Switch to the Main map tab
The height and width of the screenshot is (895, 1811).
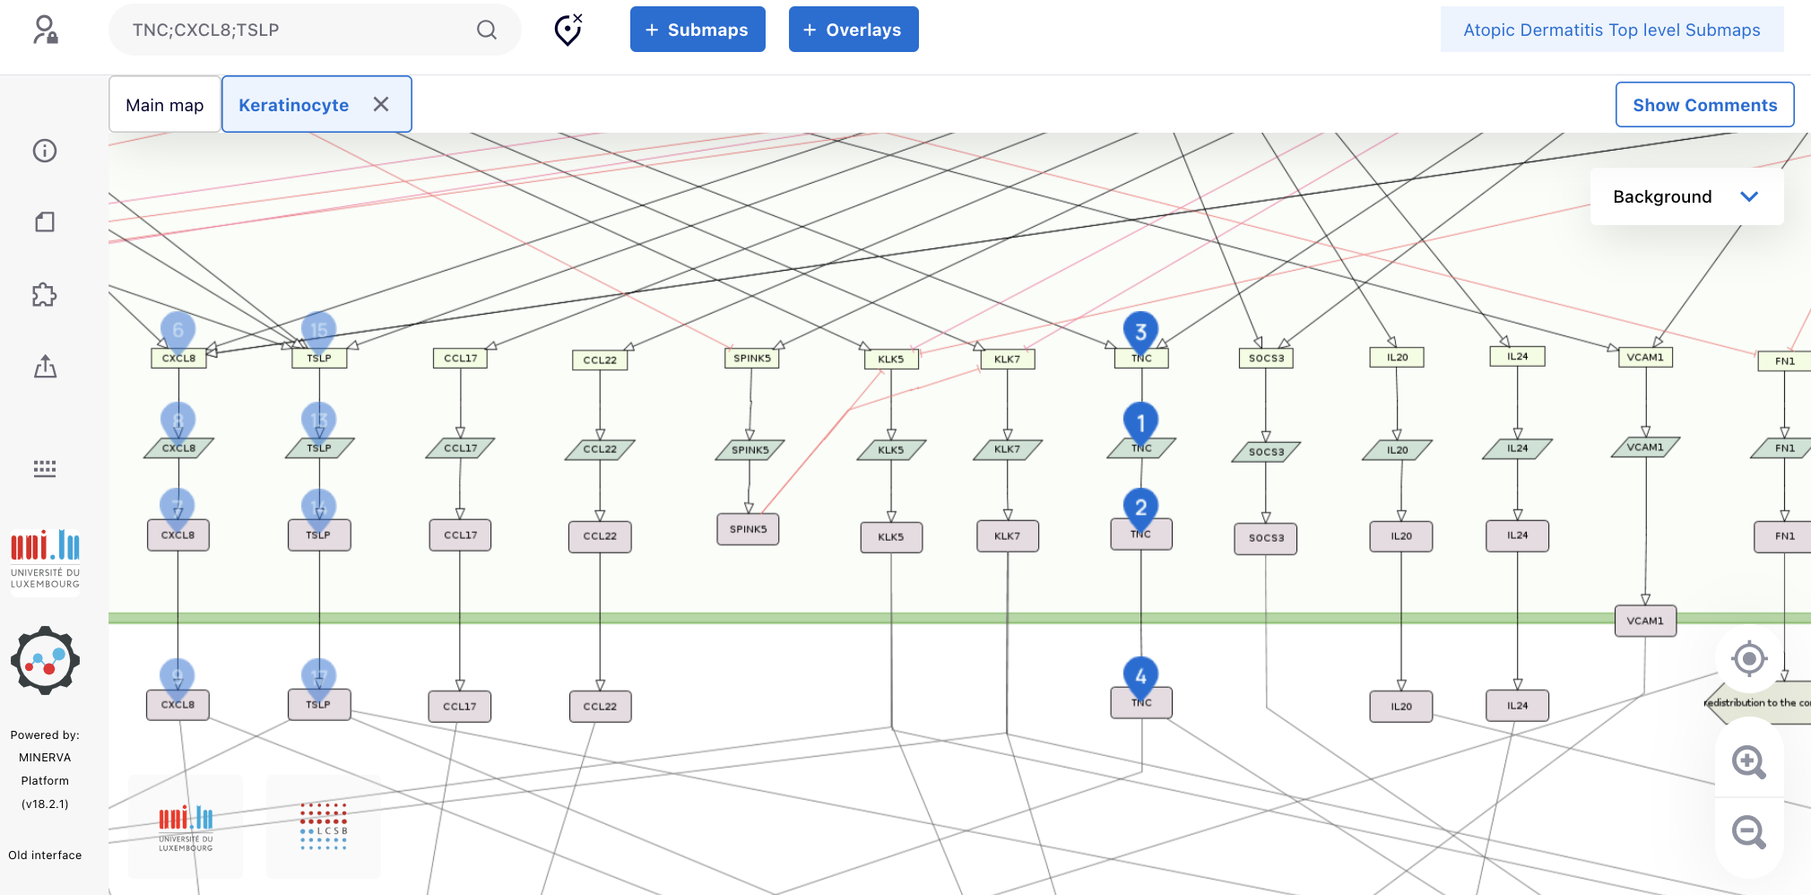pos(165,105)
